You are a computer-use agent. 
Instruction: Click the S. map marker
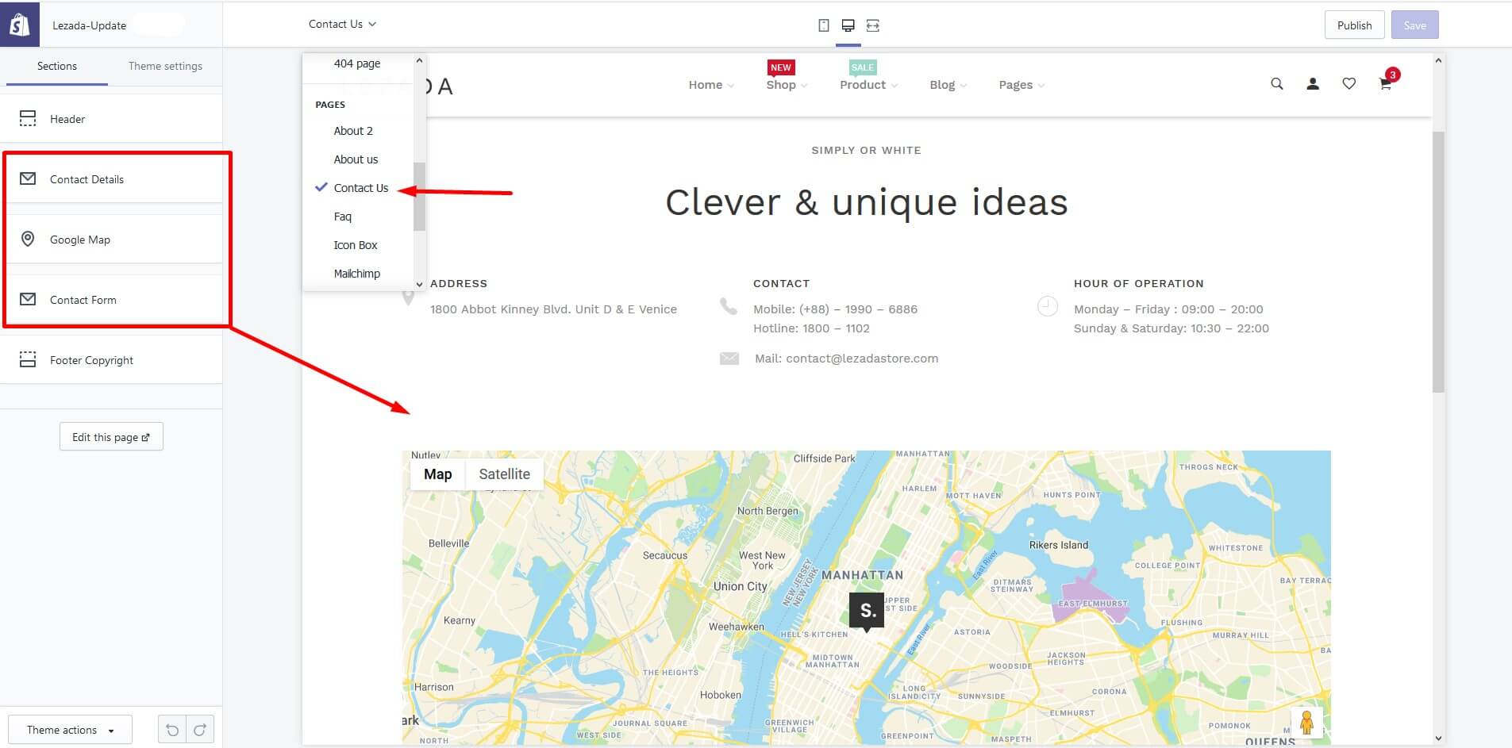(867, 612)
